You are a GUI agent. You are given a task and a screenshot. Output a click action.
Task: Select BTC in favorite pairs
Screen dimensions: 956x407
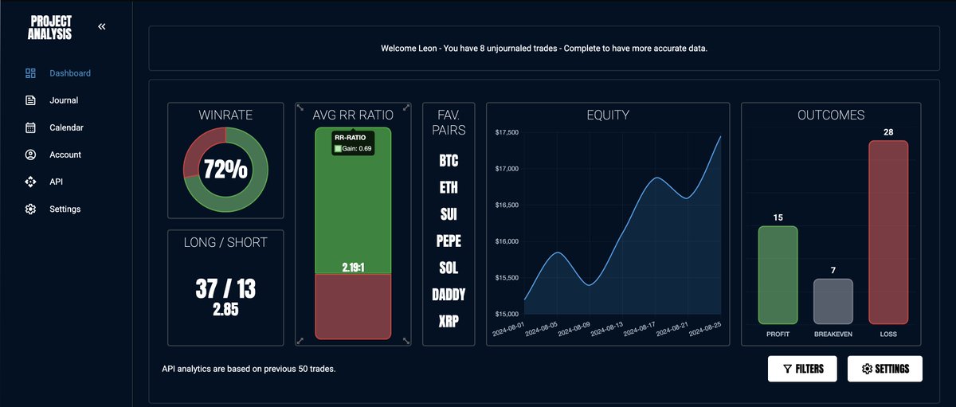pyautogui.click(x=449, y=161)
